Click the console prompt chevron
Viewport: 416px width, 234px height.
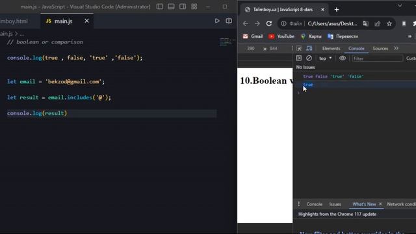[298, 92]
